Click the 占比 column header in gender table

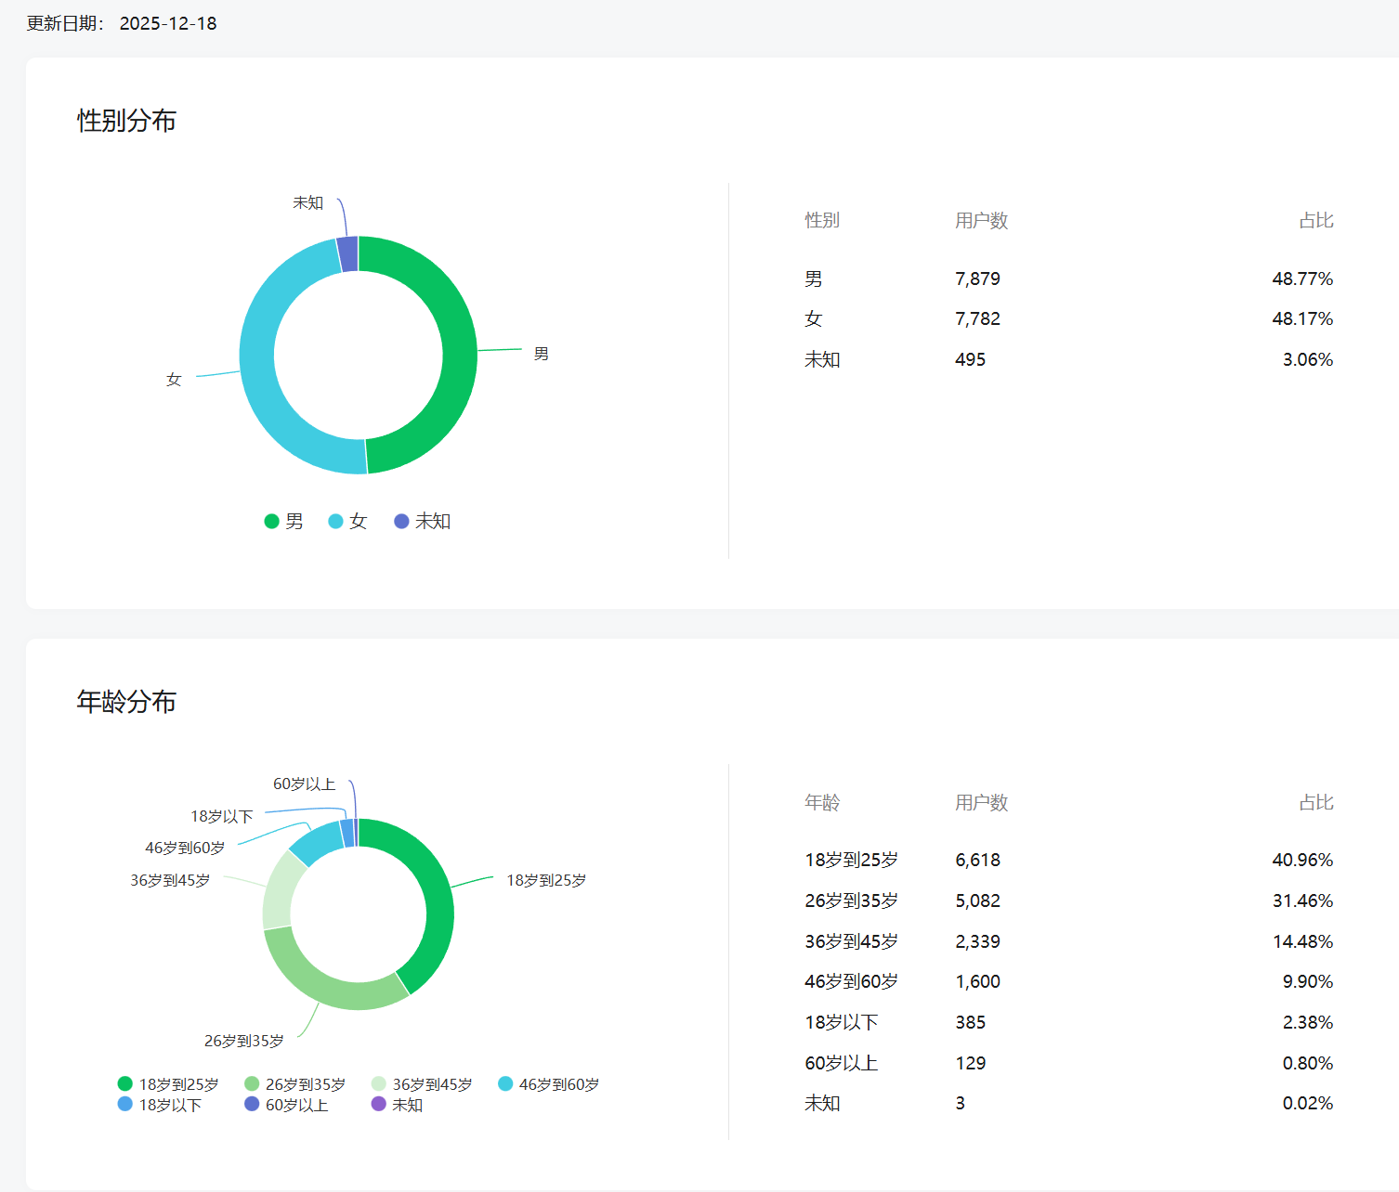(x=1315, y=220)
